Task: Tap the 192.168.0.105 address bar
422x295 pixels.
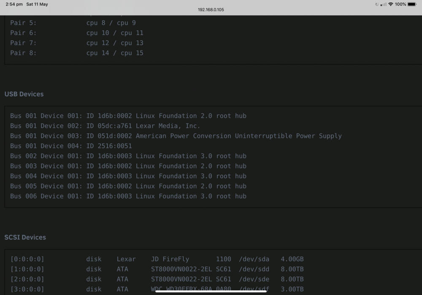Action: (x=211, y=10)
